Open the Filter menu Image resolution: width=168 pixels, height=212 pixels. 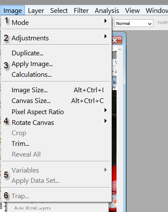(x=81, y=11)
